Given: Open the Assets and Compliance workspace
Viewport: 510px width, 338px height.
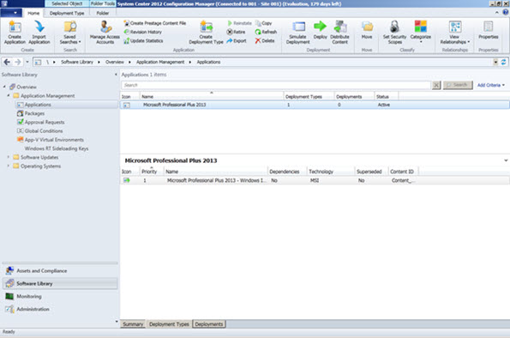Looking at the screenshot, I should [60, 270].
